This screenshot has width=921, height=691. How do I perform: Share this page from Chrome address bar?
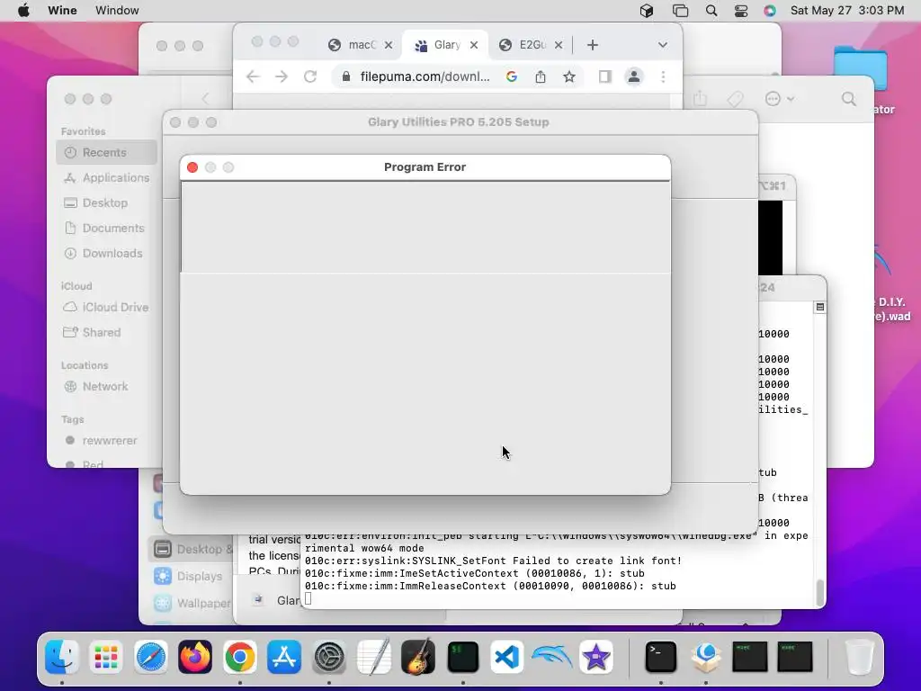541,76
